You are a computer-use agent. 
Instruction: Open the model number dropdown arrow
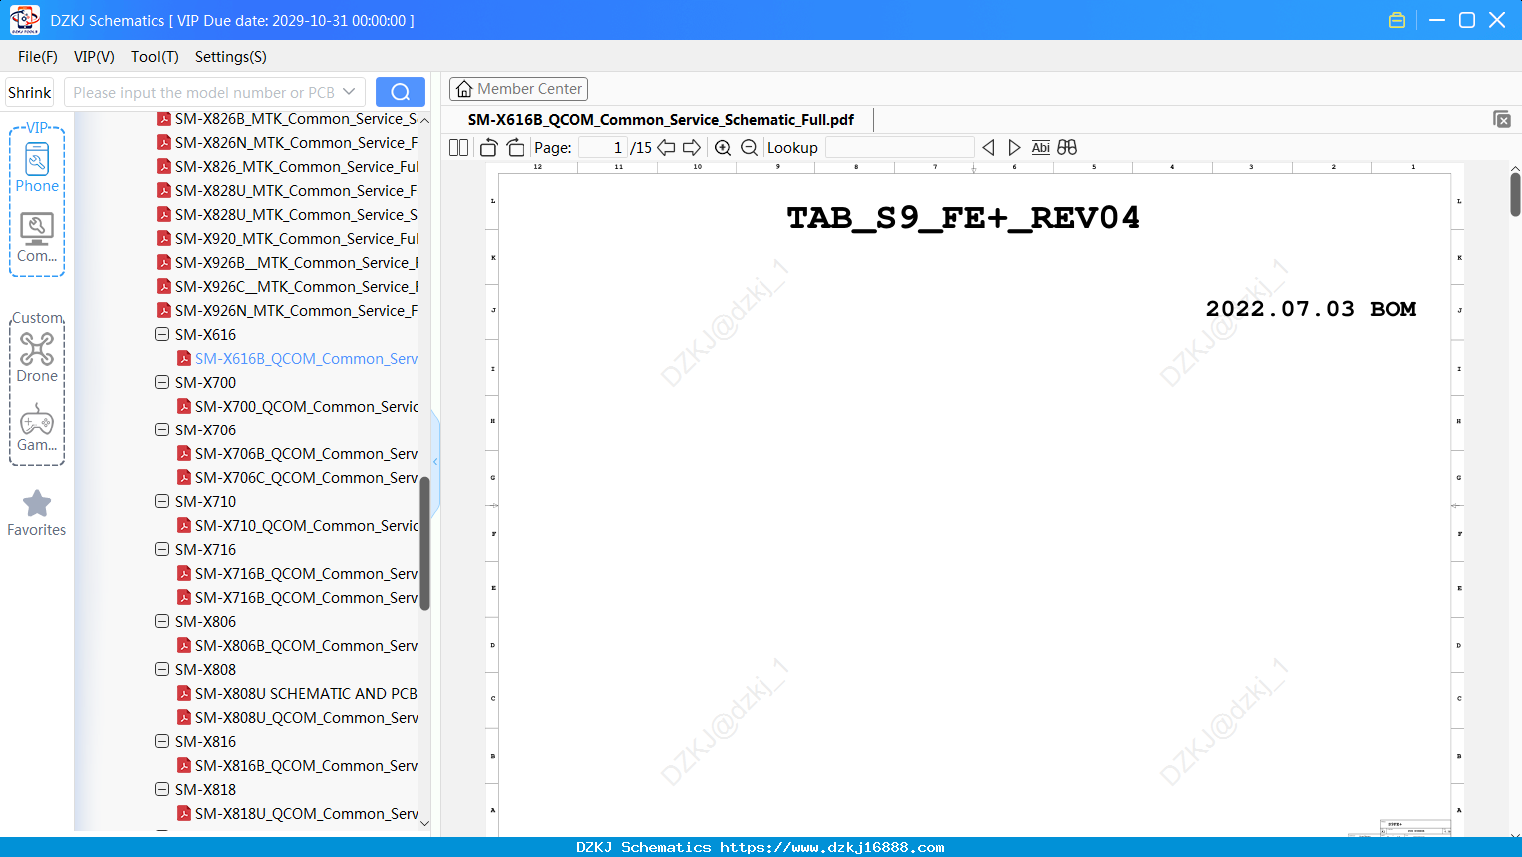(349, 92)
